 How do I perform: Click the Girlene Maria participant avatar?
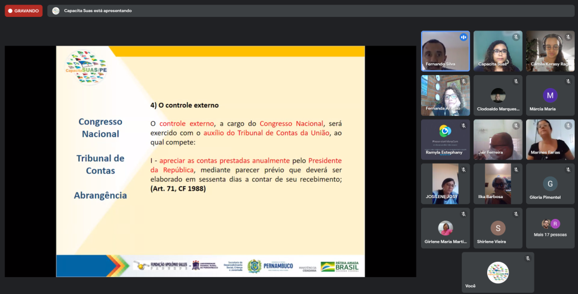445,228
